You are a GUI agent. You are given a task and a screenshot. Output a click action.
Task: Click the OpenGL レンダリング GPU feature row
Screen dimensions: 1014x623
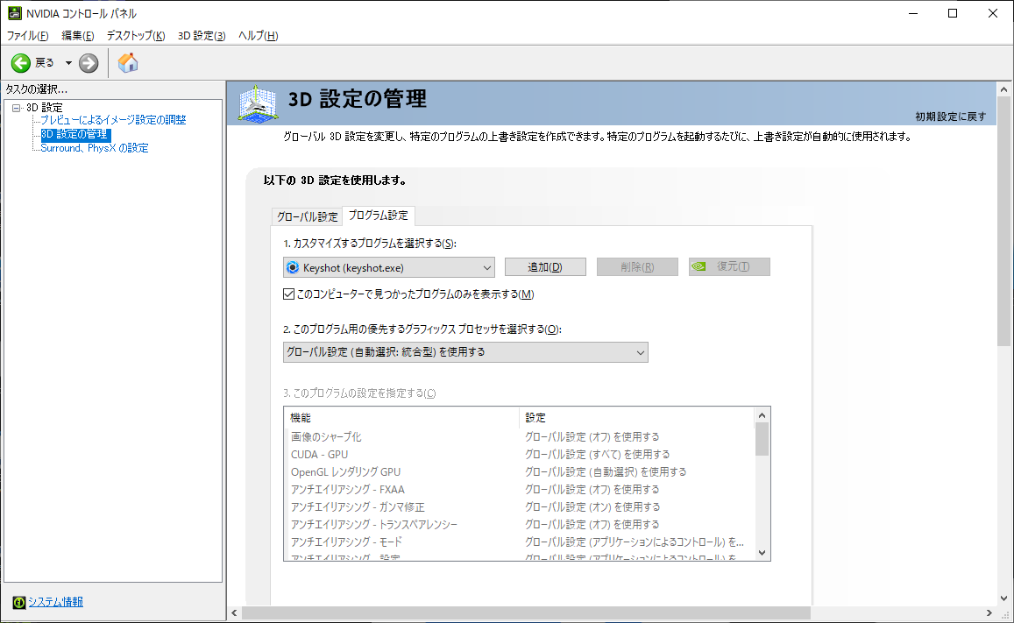(520, 472)
